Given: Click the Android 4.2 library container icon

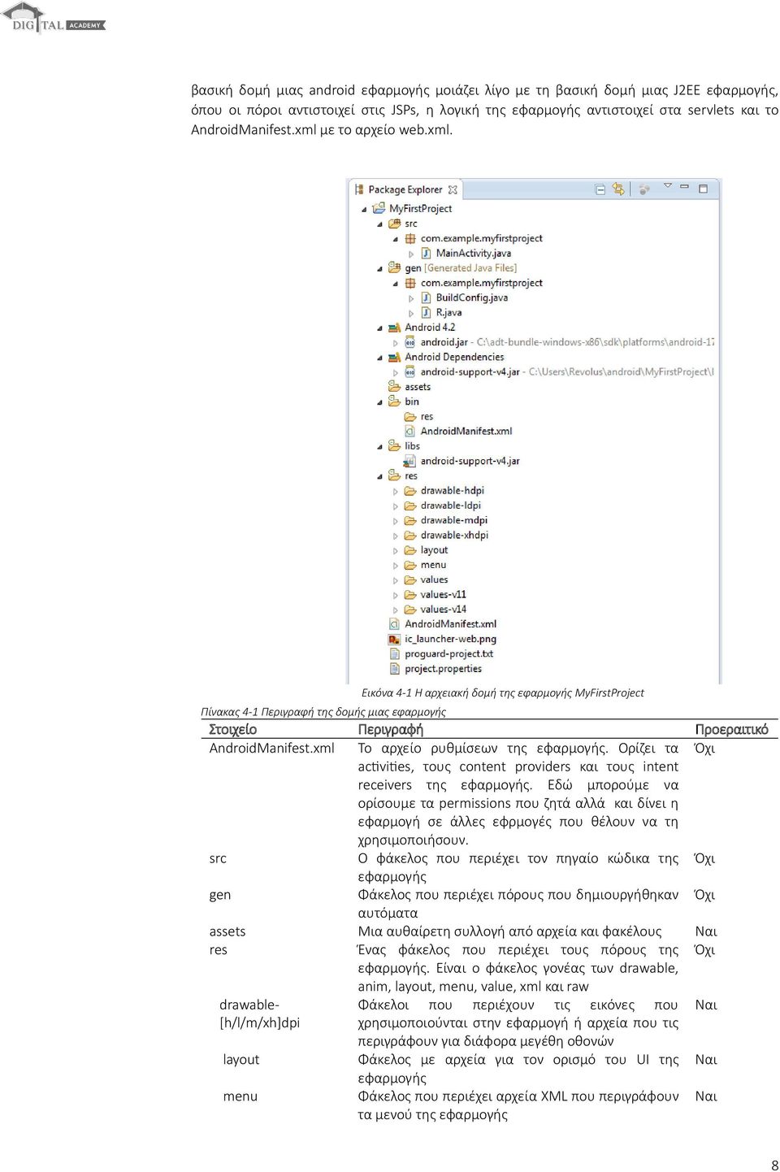Looking at the screenshot, I should [395, 328].
